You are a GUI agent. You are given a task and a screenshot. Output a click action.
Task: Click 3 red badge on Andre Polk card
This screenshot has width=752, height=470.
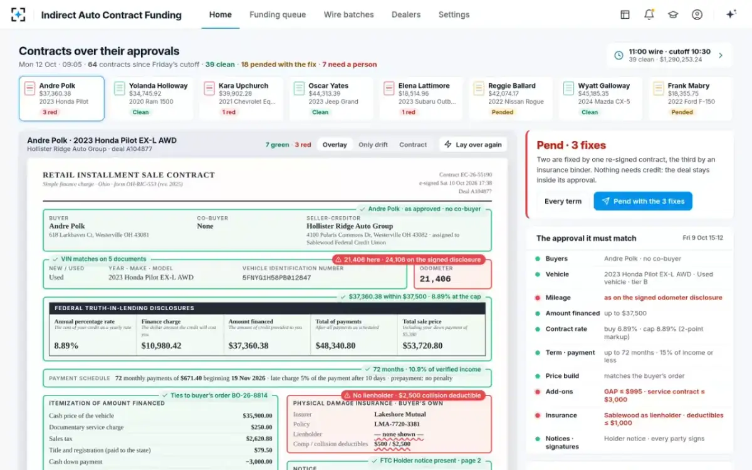point(50,112)
